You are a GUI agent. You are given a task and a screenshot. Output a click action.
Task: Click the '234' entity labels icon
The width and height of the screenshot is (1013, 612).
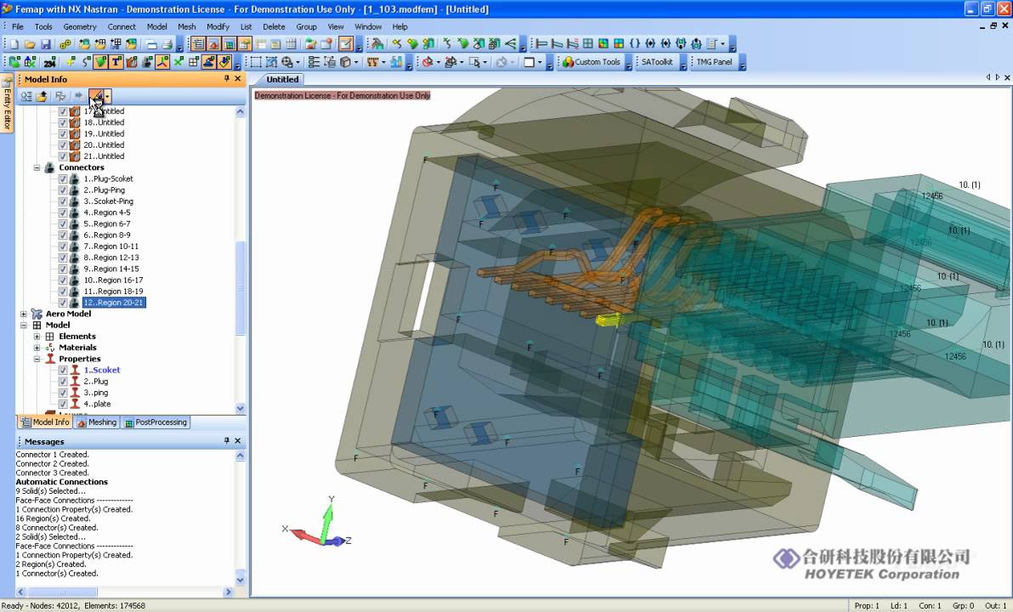pos(50,62)
